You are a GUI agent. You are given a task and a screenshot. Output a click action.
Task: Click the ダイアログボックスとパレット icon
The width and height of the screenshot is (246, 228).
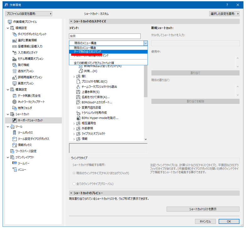14,34
